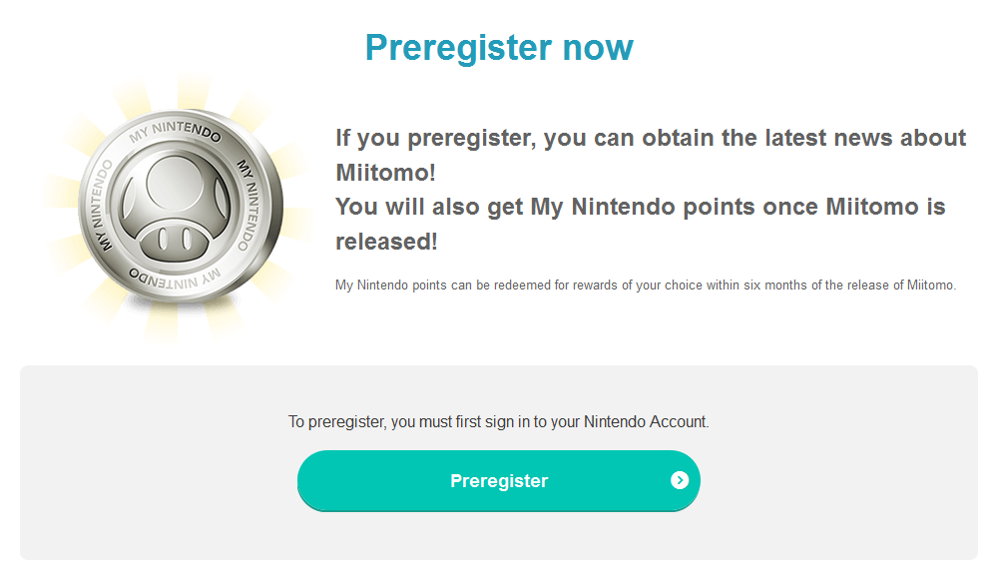994x579 pixels.
Task: Click the white arrow circle icon in Preregister button
Action: pyautogui.click(x=680, y=481)
